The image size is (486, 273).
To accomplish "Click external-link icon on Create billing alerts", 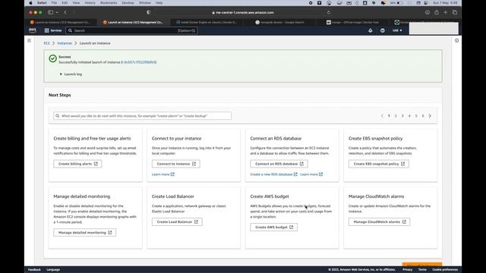I will tap(96, 164).
